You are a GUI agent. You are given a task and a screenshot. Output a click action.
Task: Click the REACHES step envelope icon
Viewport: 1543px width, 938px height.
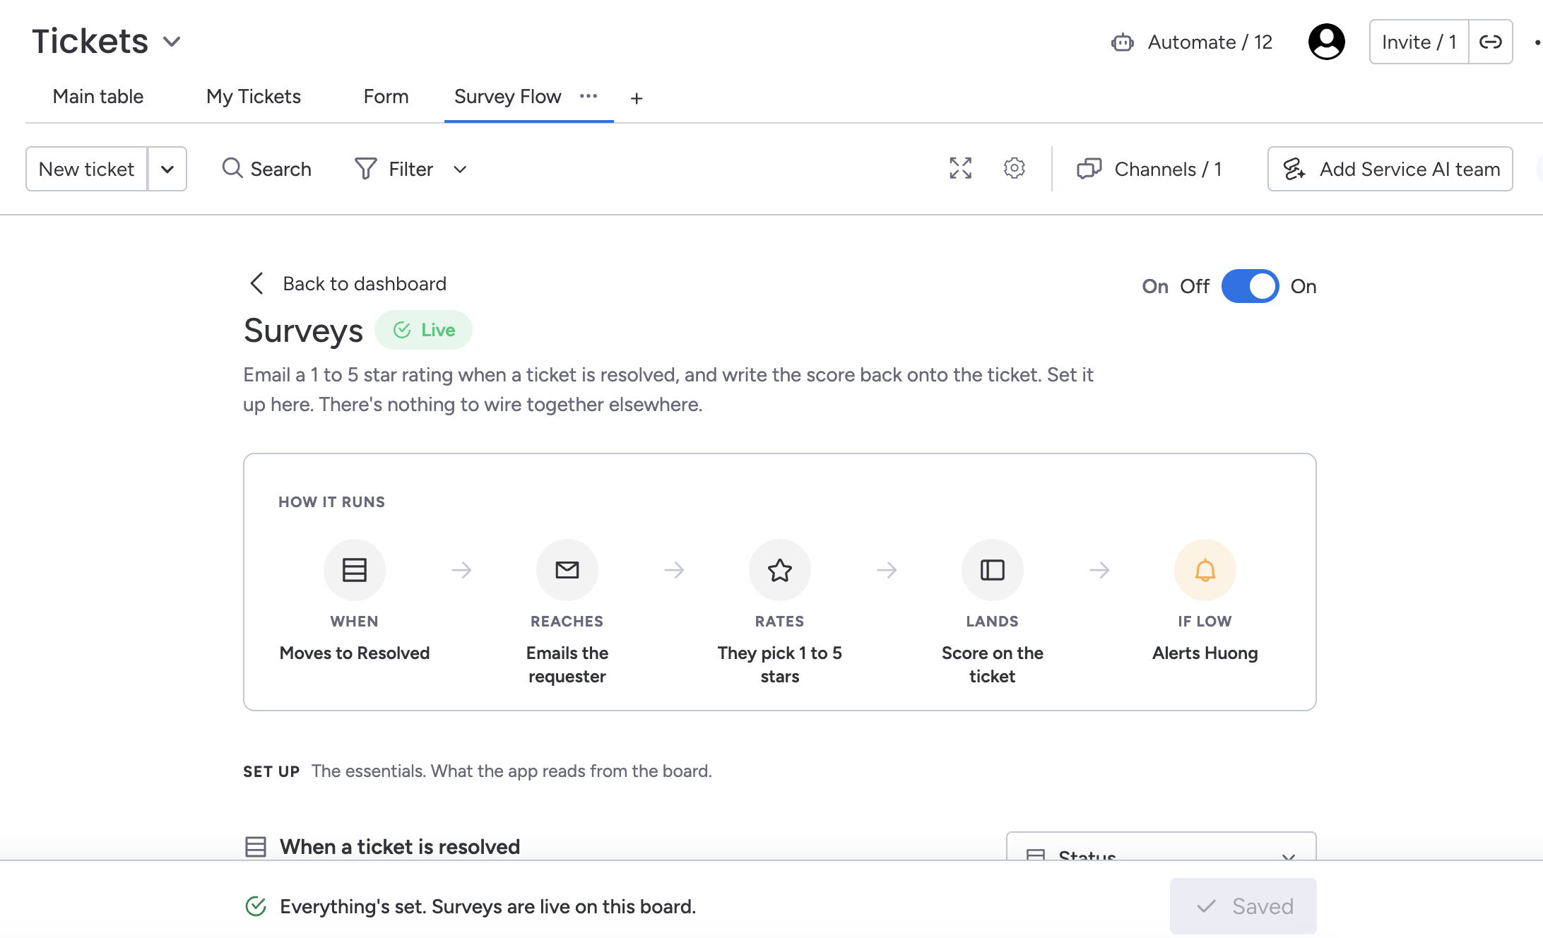[x=567, y=569]
